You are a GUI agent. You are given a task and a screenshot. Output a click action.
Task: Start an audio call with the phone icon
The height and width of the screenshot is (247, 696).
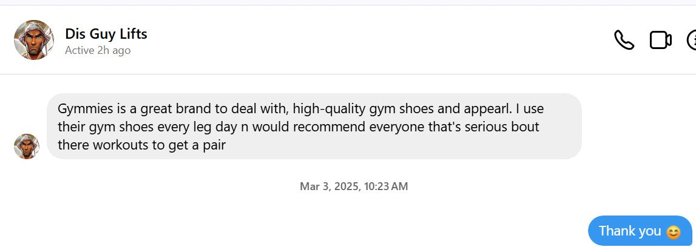[624, 40]
